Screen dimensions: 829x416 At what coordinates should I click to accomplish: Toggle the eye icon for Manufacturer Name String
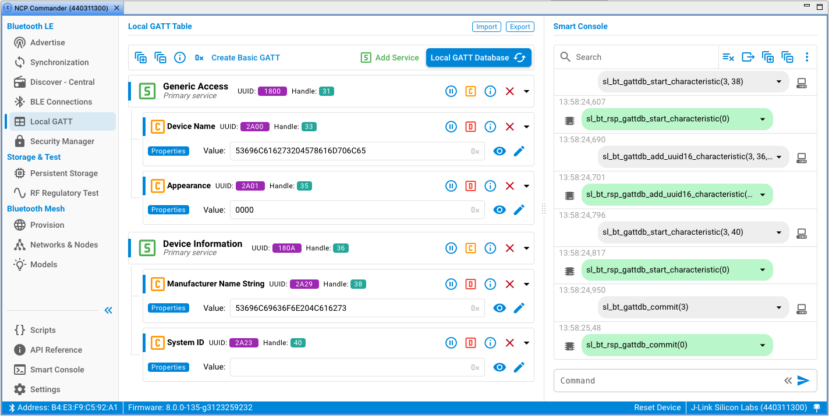[x=499, y=308]
